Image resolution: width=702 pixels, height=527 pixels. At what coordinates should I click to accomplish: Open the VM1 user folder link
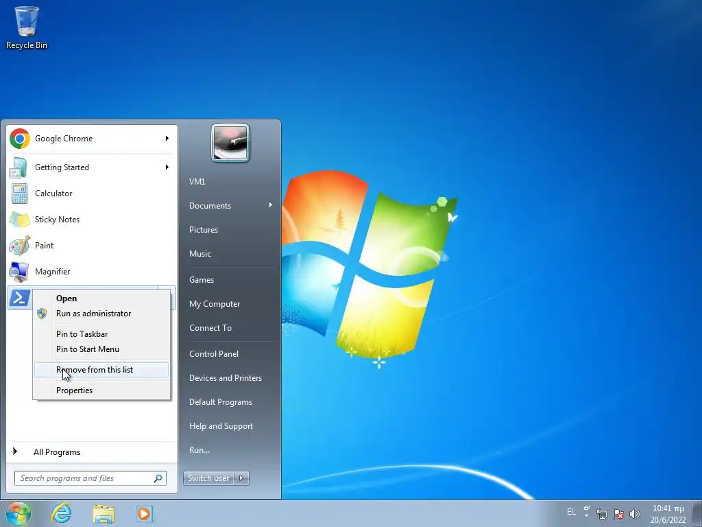tap(197, 181)
